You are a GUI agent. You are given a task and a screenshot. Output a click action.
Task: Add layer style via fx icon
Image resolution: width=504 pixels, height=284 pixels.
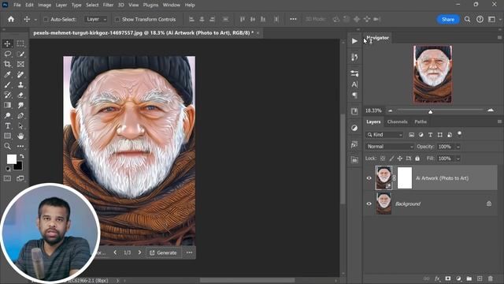click(x=437, y=278)
